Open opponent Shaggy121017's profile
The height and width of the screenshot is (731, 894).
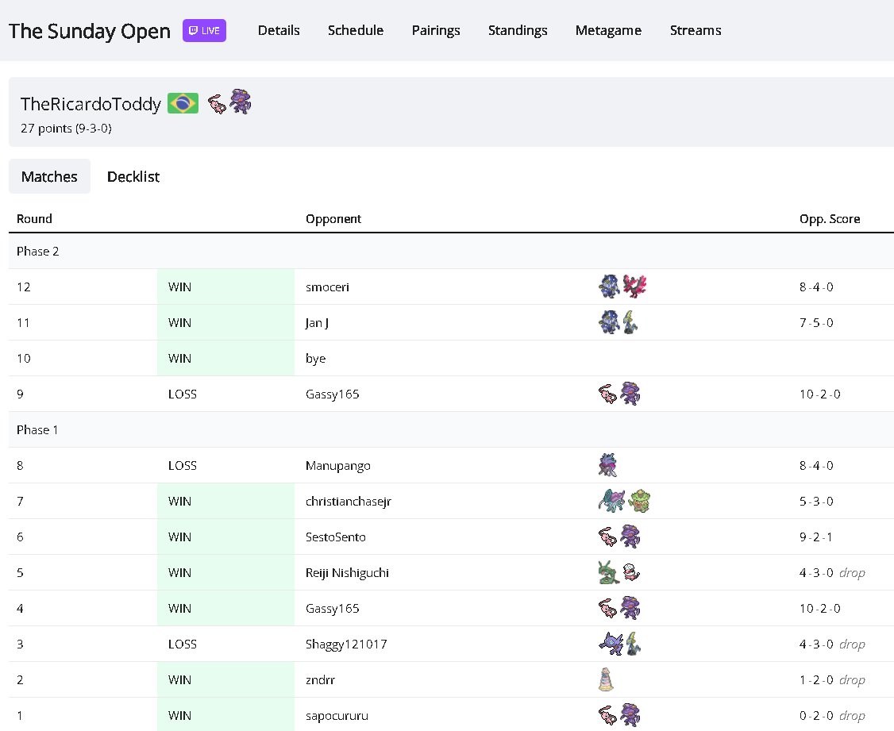(346, 644)
